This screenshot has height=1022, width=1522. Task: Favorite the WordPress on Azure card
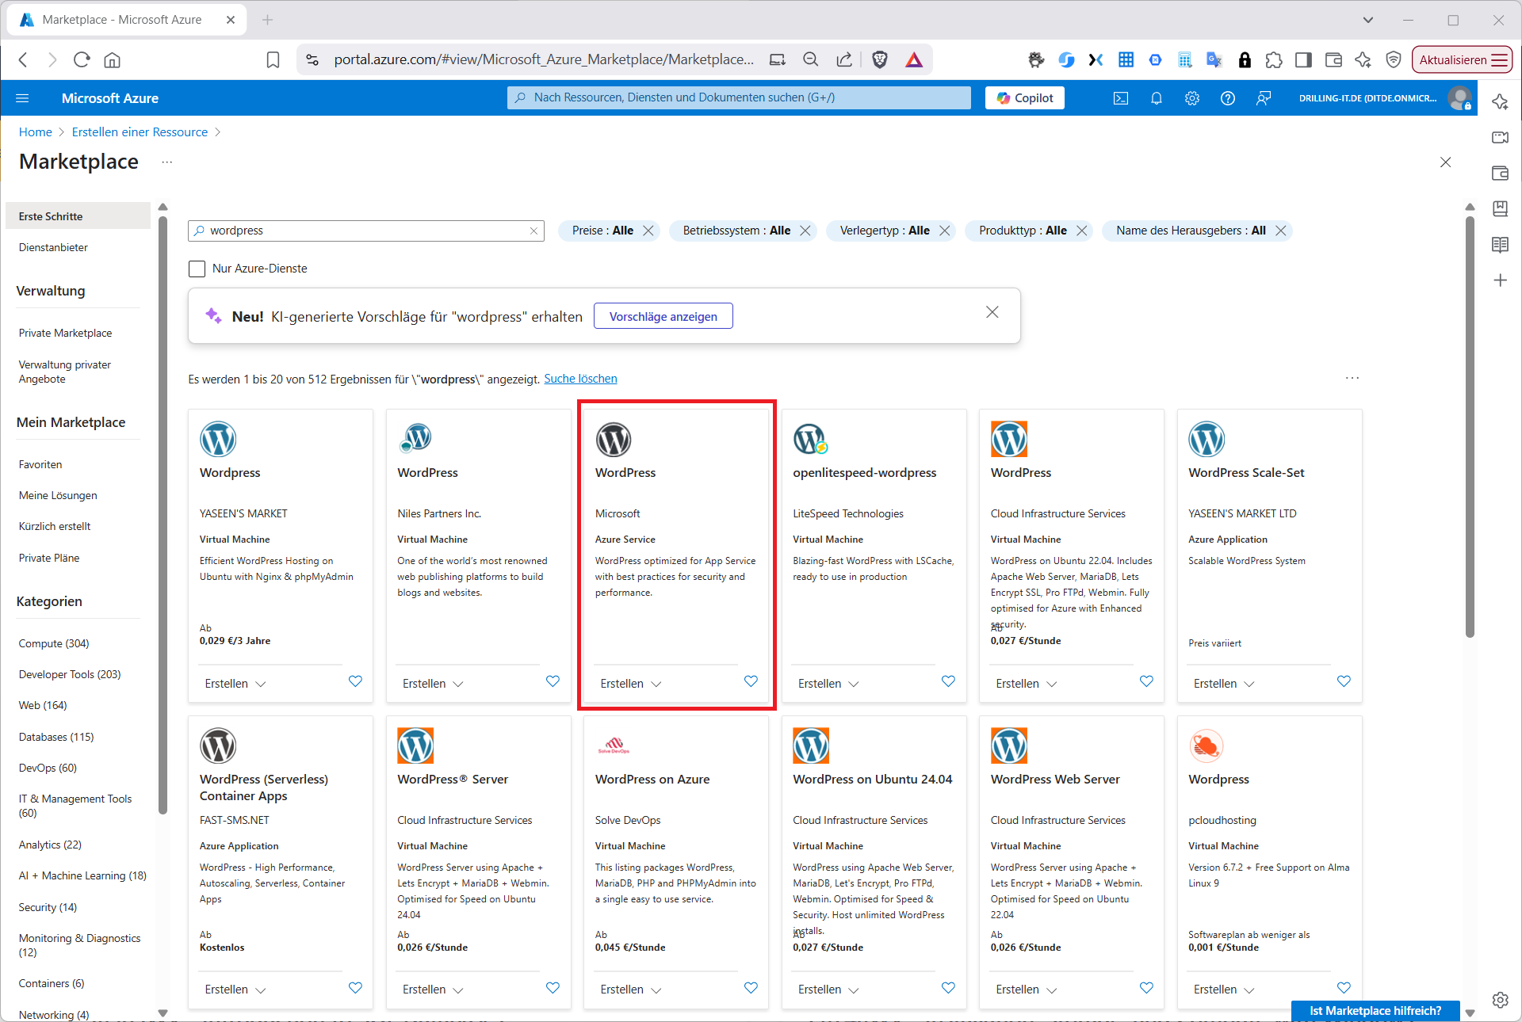tap(751, 988)
